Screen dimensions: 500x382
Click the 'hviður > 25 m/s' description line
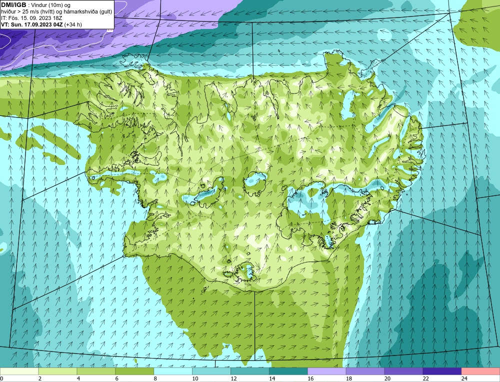56,12
